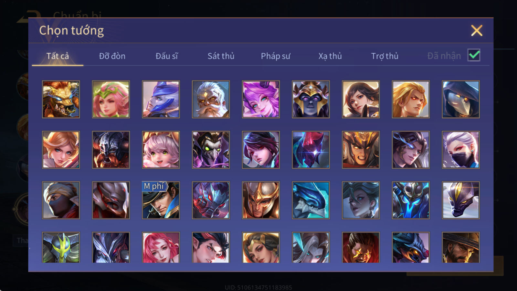Choose the cowboy hat bearded hero
The image size is (517, 291).
(x=461, y=247)
